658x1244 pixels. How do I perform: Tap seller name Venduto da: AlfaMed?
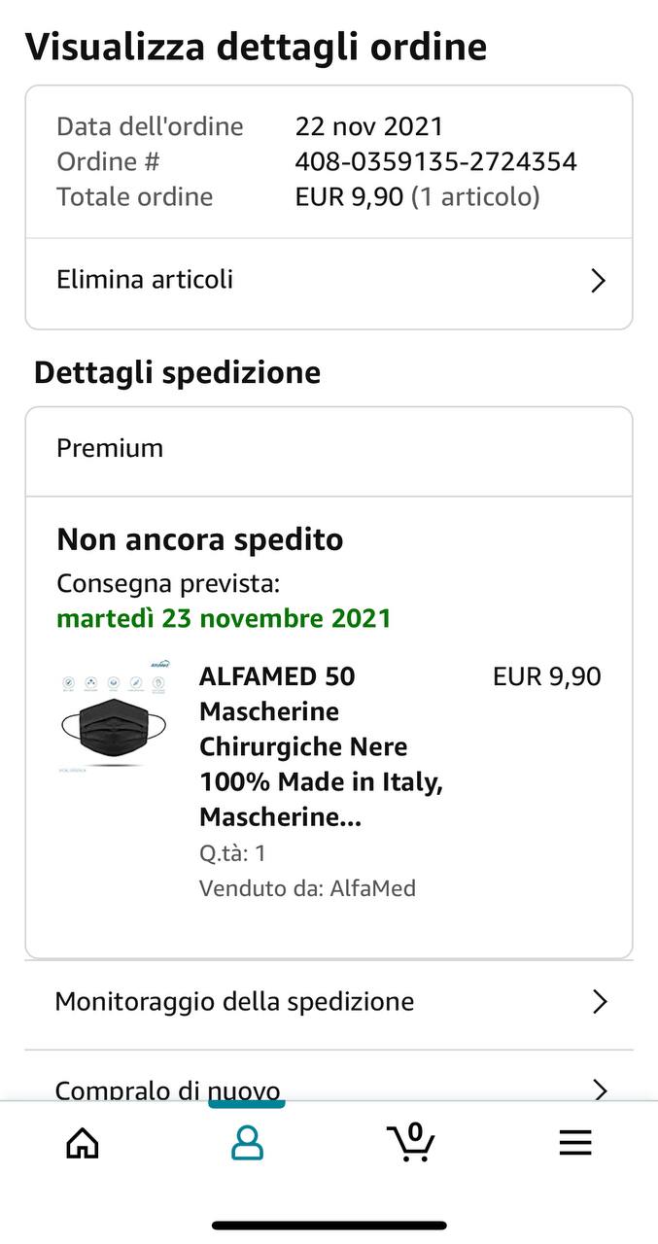click(x=307, y=887)
